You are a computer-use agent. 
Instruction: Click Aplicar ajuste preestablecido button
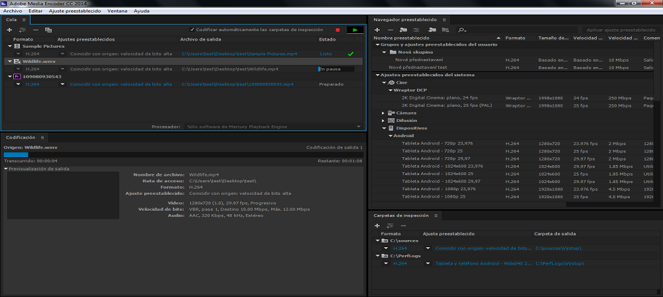pyautogui.click(x=621, y=30)
